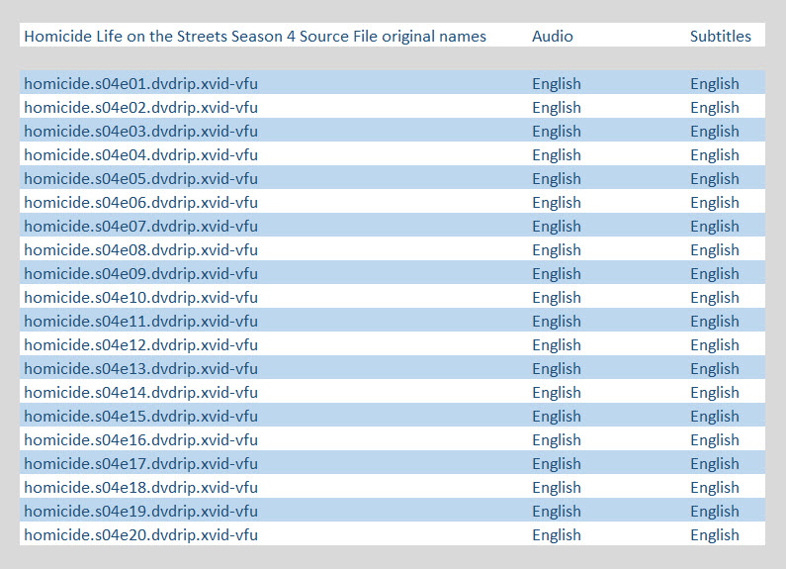
Task: Select file name homicide.s04e07.dvdrip.xvid-vfu
Action: coord(140,226)
